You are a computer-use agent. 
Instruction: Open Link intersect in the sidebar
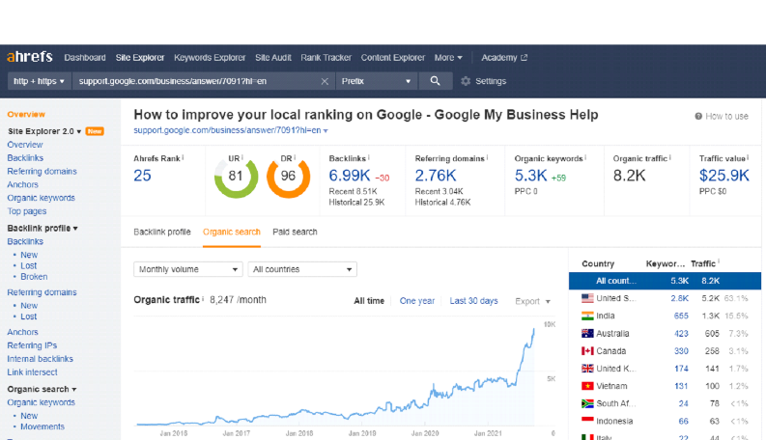coord(32,372)
